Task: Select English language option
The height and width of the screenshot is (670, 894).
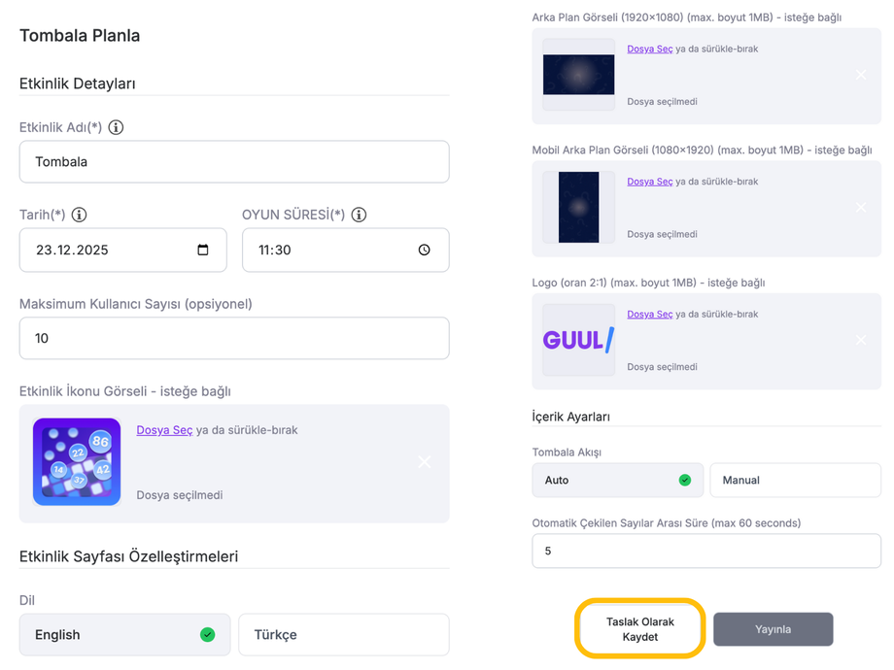Action: 124,634
